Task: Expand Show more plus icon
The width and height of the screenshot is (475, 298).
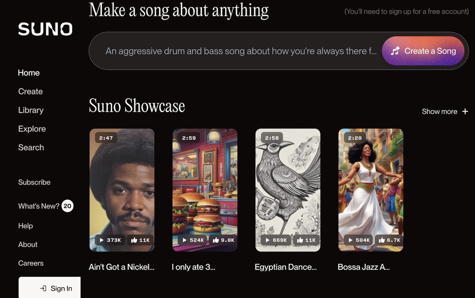Action: [x=465, y=111]
